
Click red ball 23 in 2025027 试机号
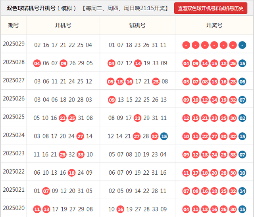click(156, 81)
